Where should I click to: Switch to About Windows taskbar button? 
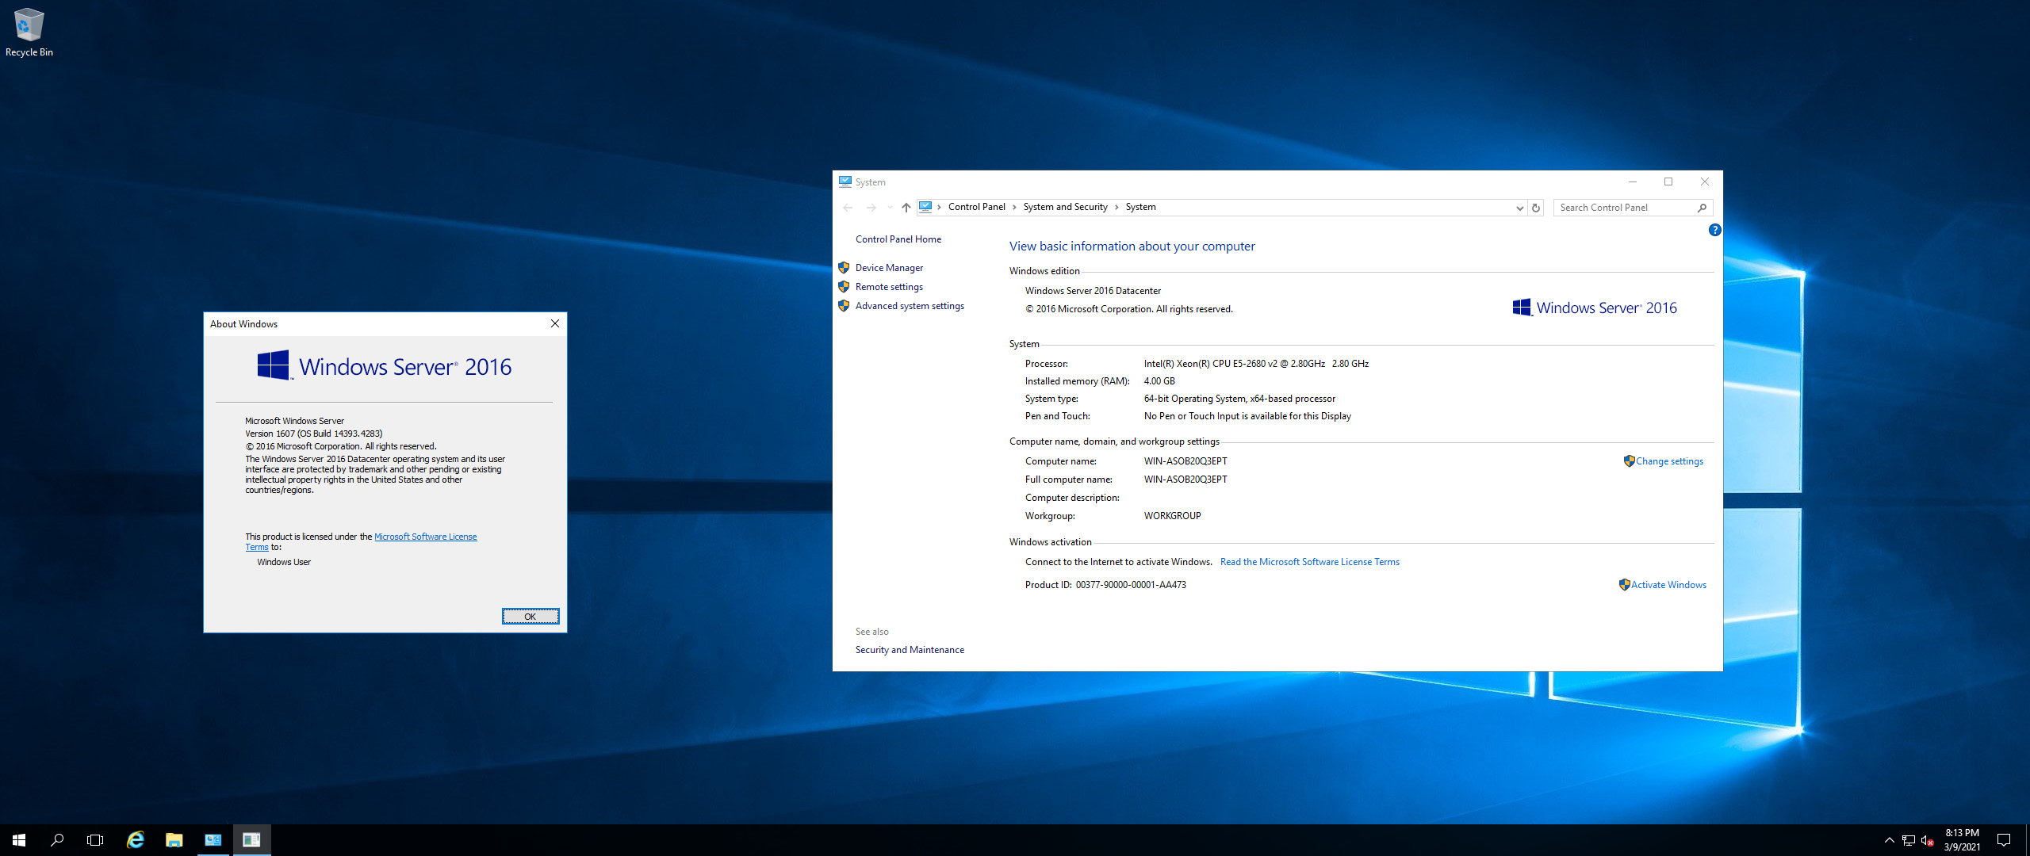tap(252, 840)
